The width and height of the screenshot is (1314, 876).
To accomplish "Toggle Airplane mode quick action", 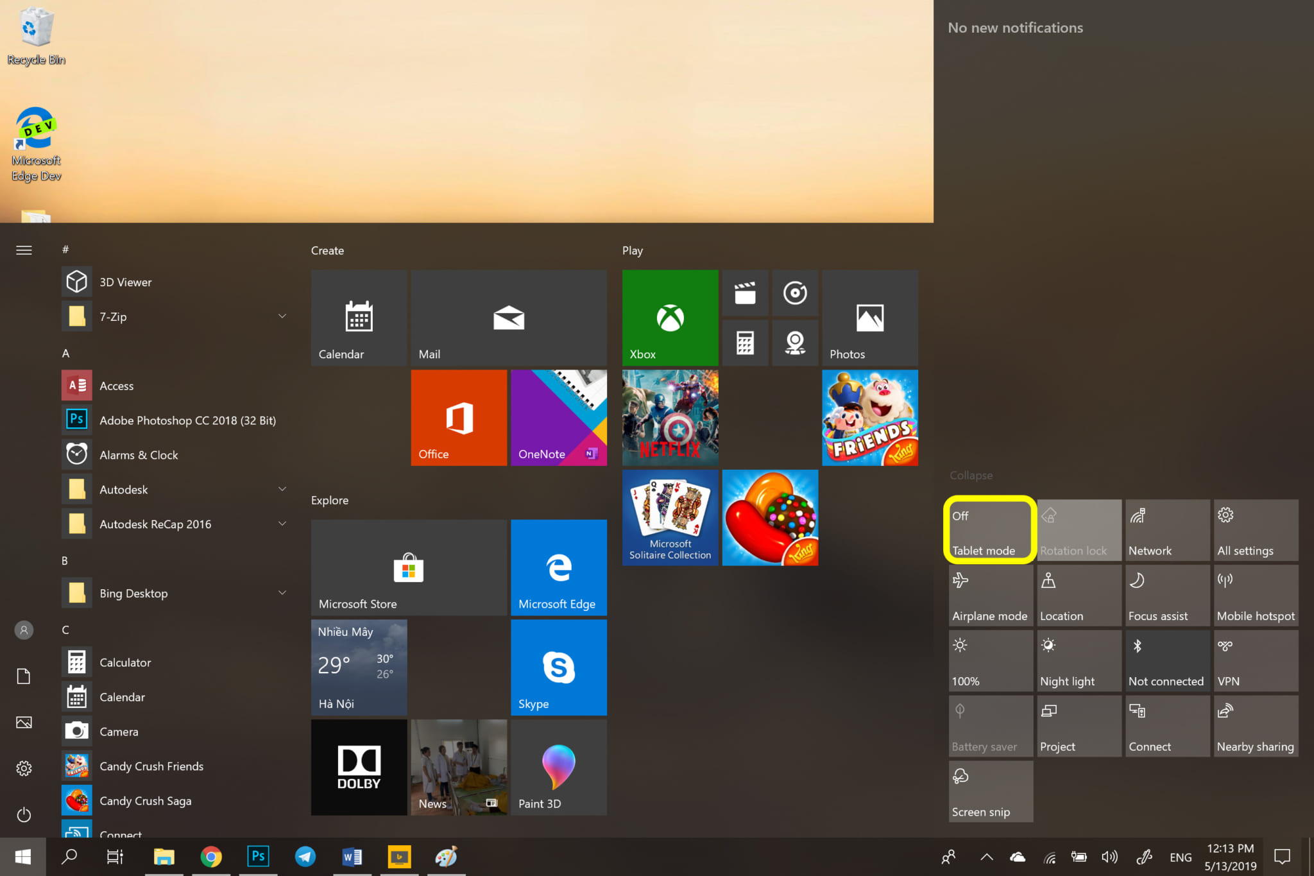I will 990,596.
